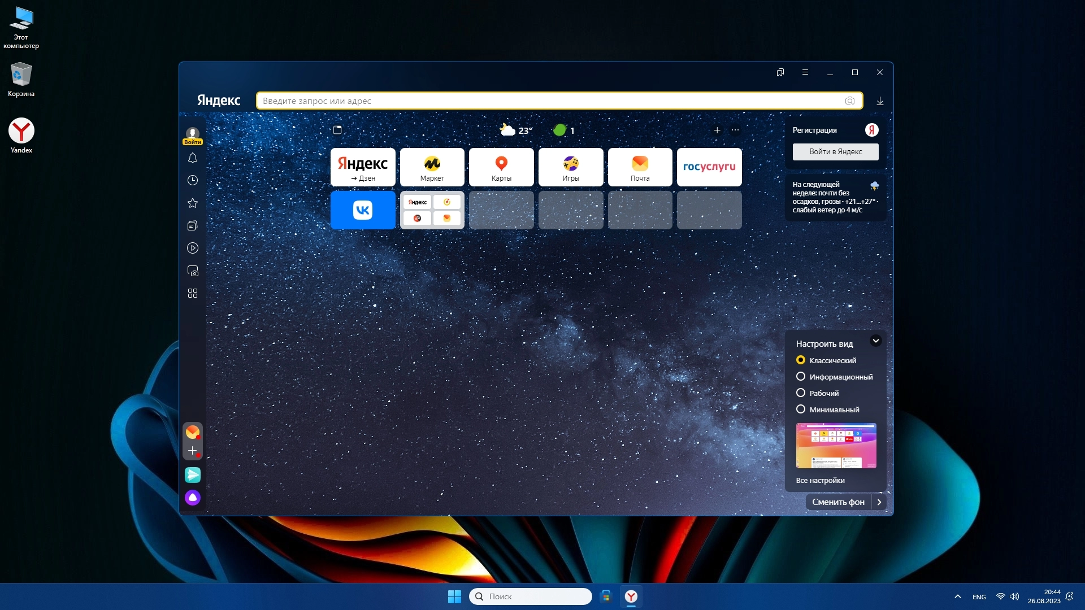Image resolution: width=1085 pixels, height=610 pixels.
Task: Open browser hamburger main menu
Action: [x=805, y=72]
